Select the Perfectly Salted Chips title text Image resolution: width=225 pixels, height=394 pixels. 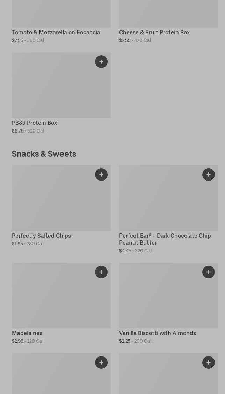coord(41,236)
